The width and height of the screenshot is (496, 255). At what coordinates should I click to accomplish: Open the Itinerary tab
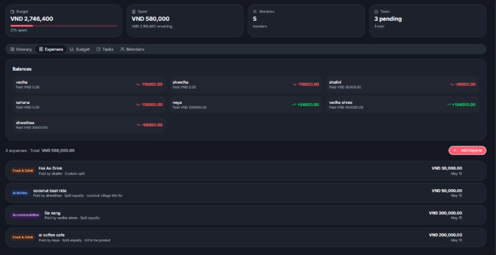(21, 49)
